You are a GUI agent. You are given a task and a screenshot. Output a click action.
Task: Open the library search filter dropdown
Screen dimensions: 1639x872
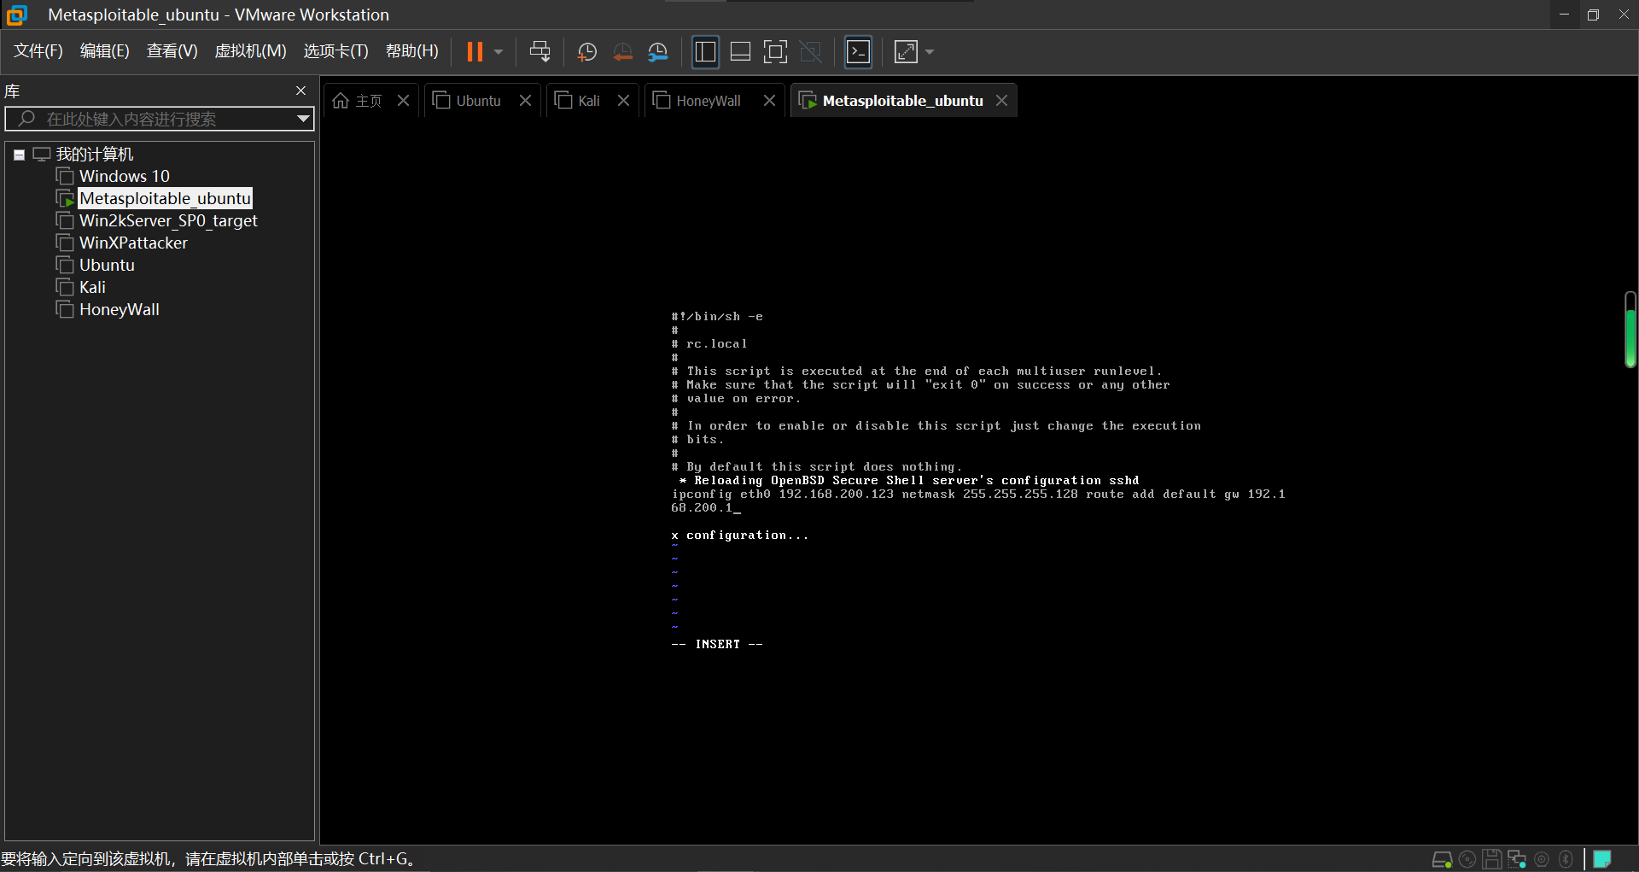(x=303, y=119)
